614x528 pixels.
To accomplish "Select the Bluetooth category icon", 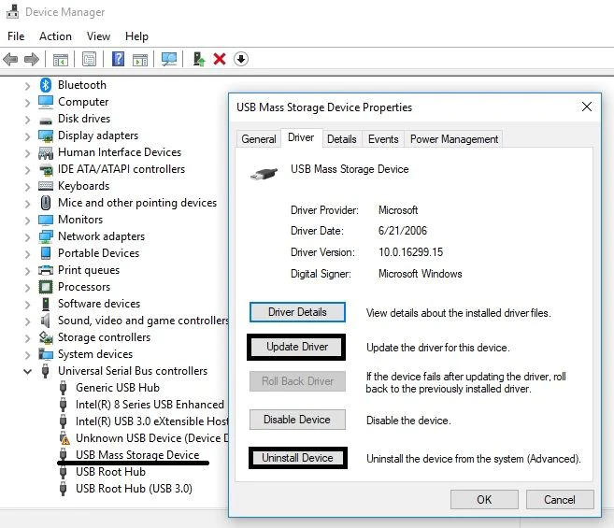I will pyautogui.click(x=46, y=85).
